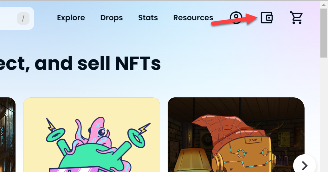Click the pink octopus character's eye
The image size is (328, 172).
[102, 132]
